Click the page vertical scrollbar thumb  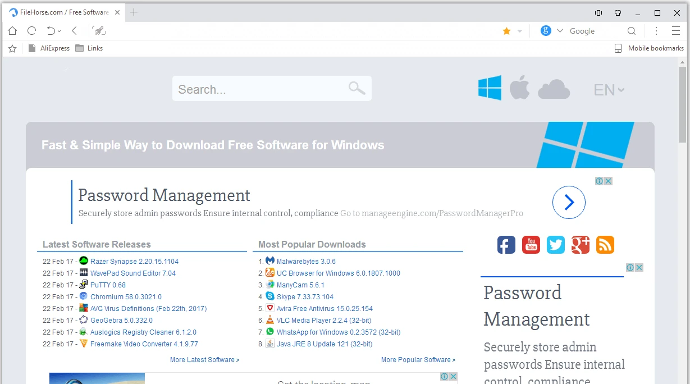(682, 105)
